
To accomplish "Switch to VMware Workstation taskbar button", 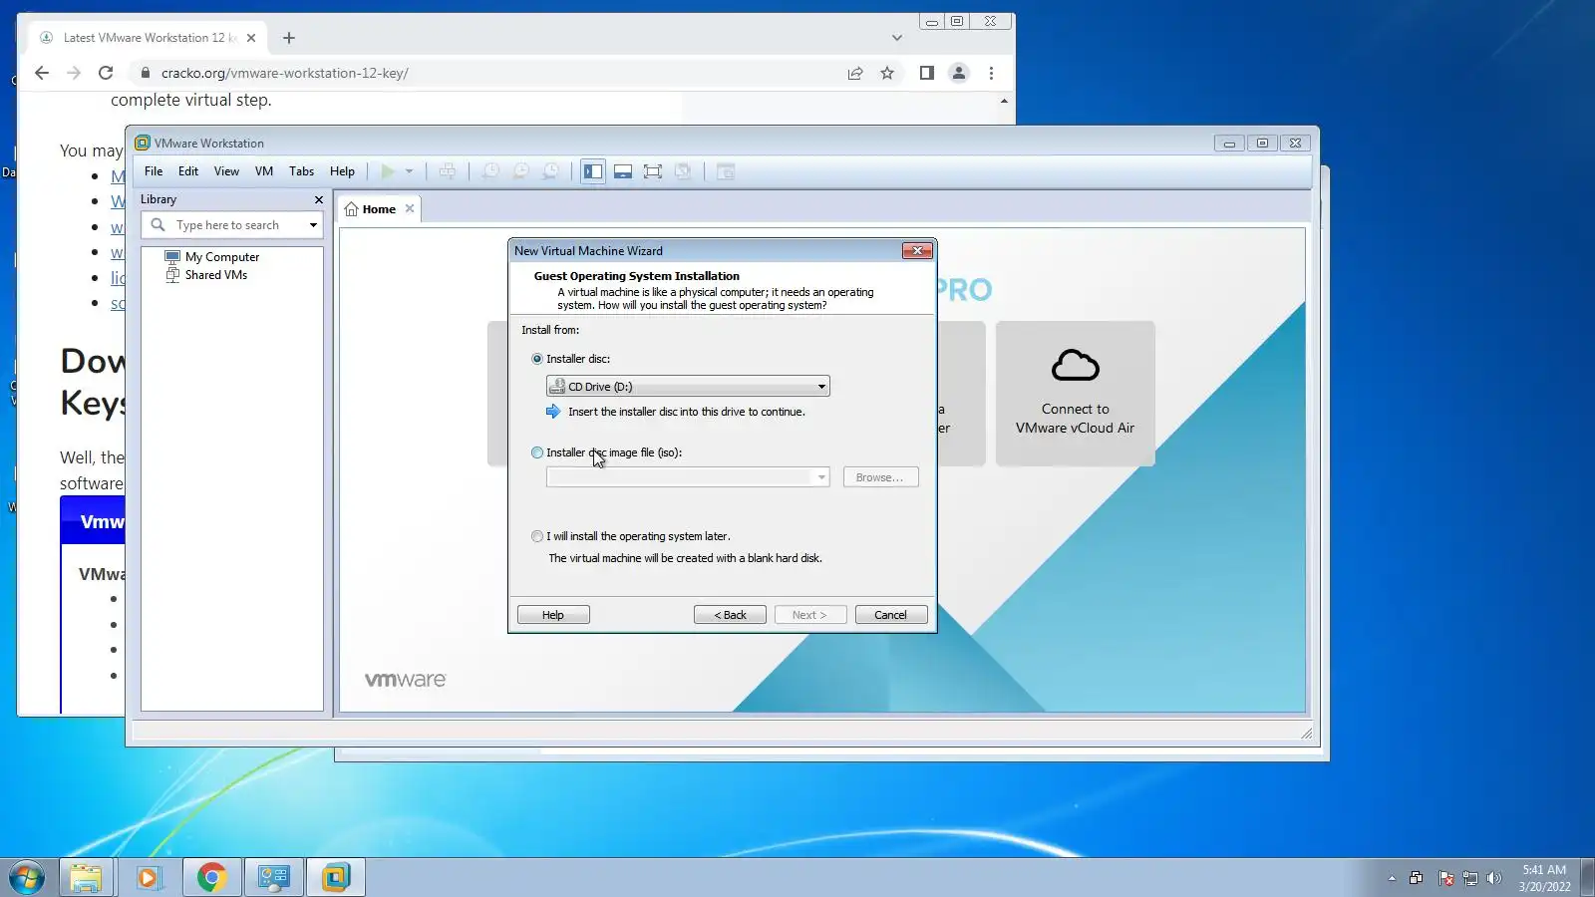I will [336, 878].
